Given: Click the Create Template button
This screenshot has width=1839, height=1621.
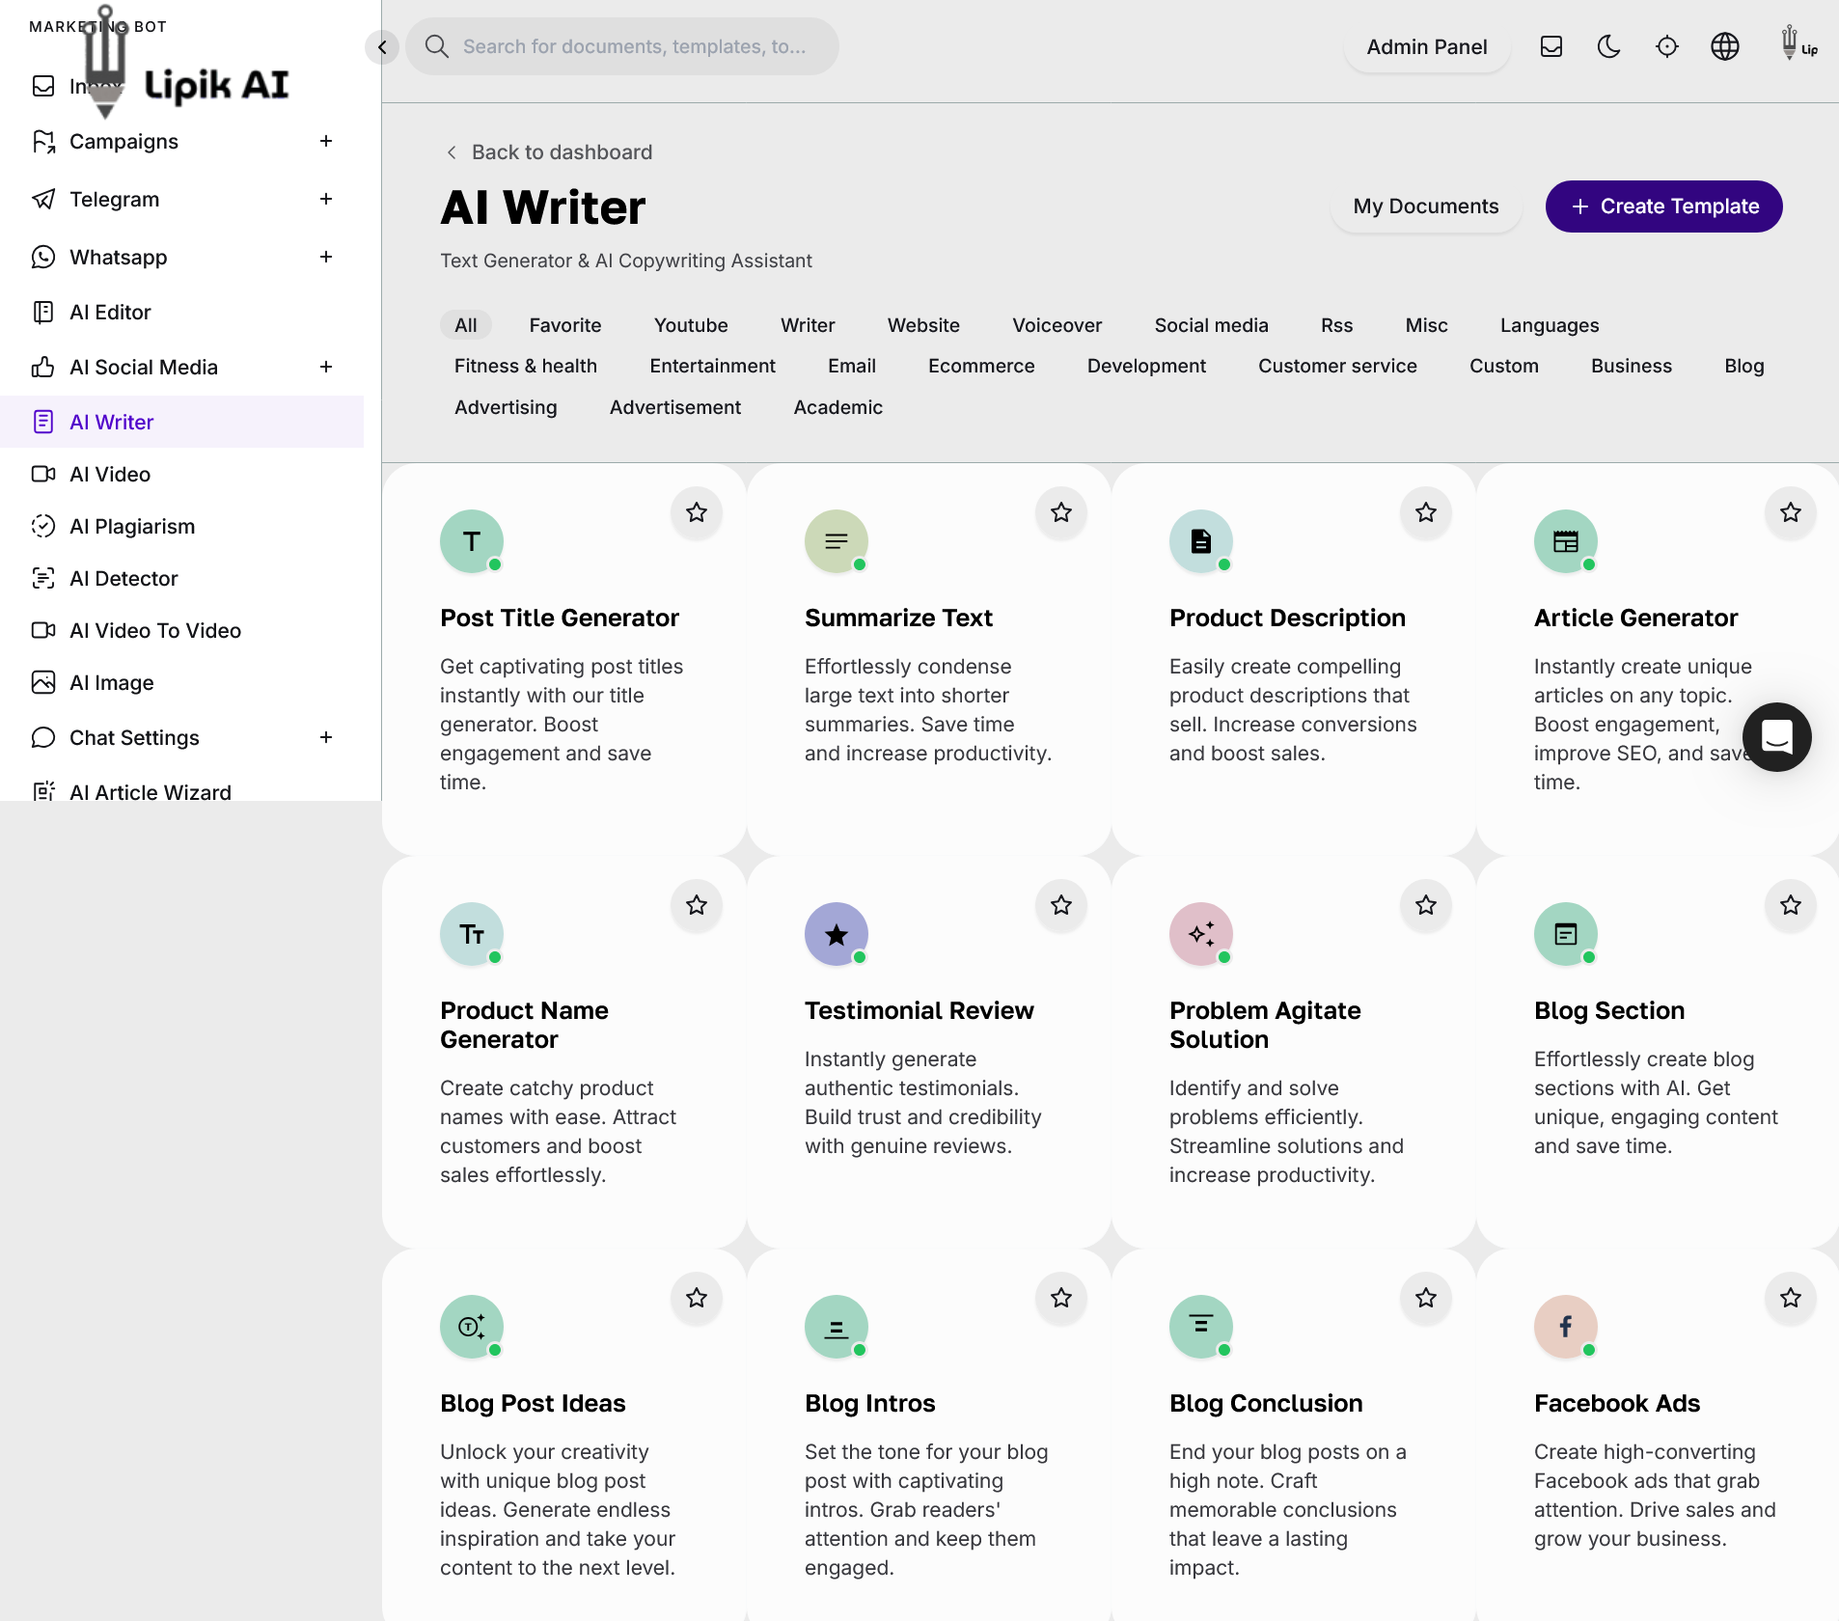Looking at the screenshot, I should pyautogui.click(x=1664, y=206).
